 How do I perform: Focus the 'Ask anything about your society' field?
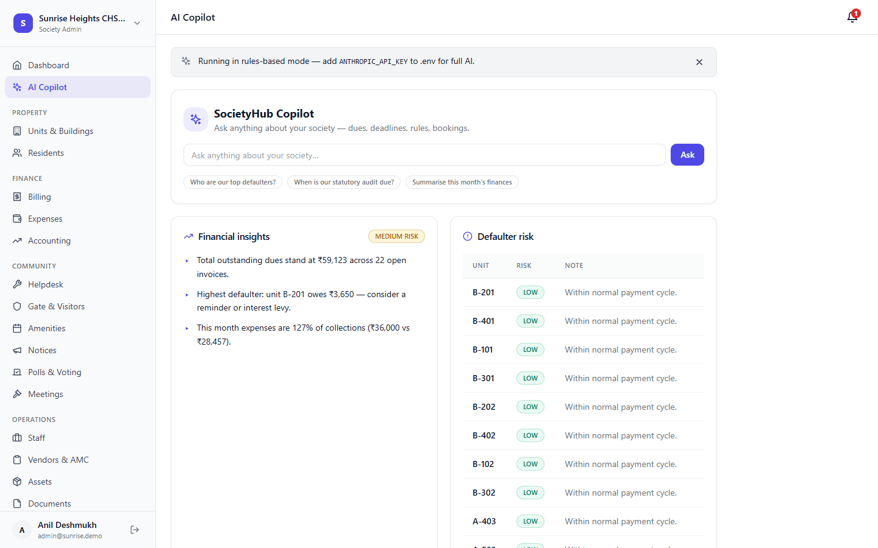coord(424,155)
